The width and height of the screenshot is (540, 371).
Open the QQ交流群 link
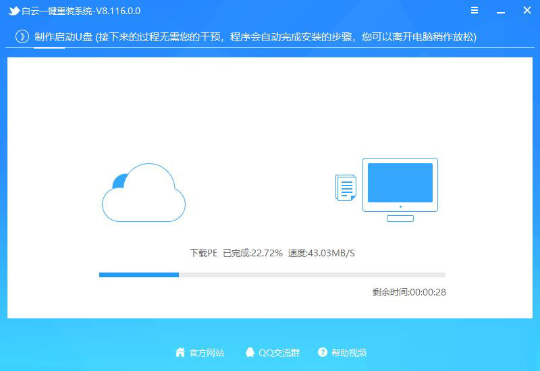click(x=279, y=353)
